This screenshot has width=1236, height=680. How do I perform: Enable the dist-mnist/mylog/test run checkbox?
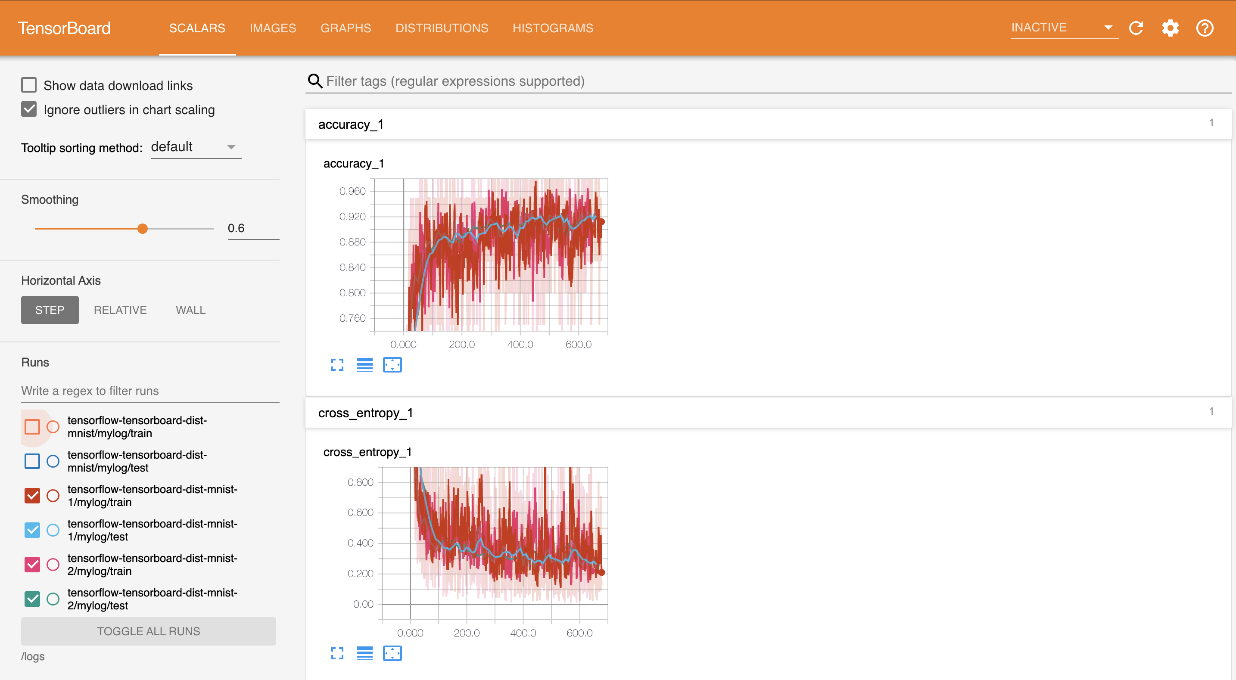[32, 461]
